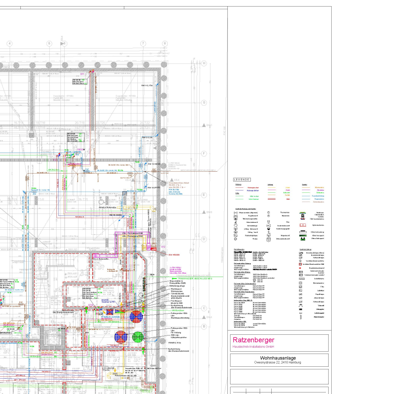This screenshot has width=394, height=394.
Task: Click the LEGENDE heading box
Action: [242, 179]
